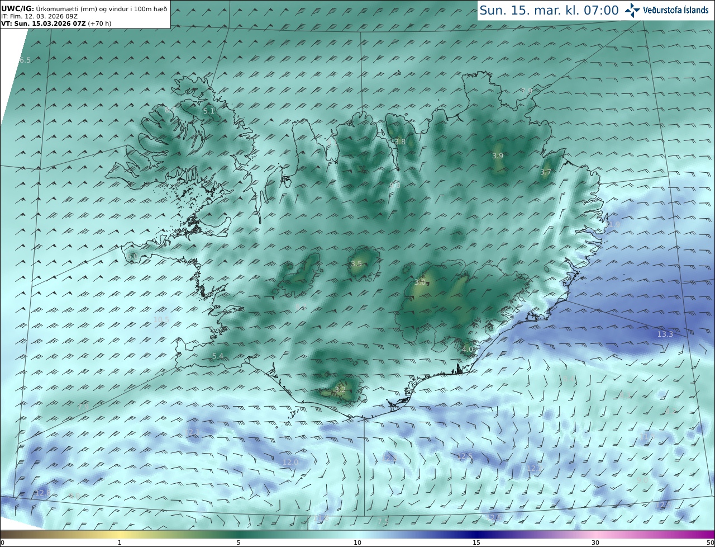Select the 'UWC/IG: Úrkomumætti (mm)' title line
Screen dimensions: 715x547
(x=84, y=9)
